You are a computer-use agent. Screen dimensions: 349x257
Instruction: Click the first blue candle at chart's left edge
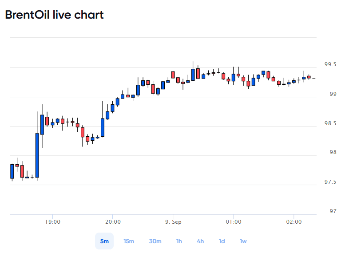(12, 171)
